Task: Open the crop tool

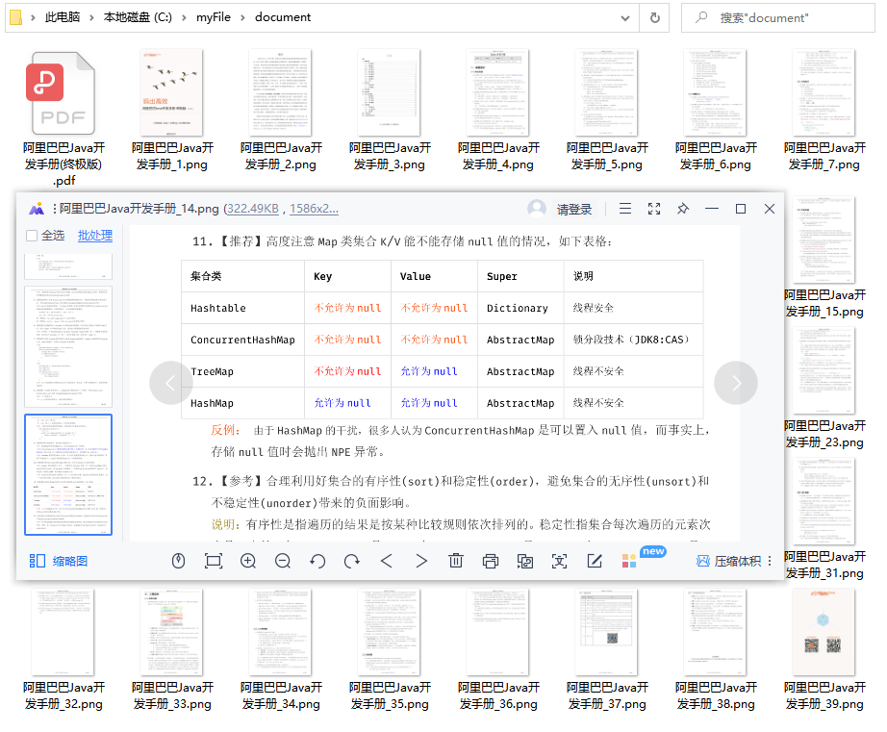Action: [x=213, y=561]
